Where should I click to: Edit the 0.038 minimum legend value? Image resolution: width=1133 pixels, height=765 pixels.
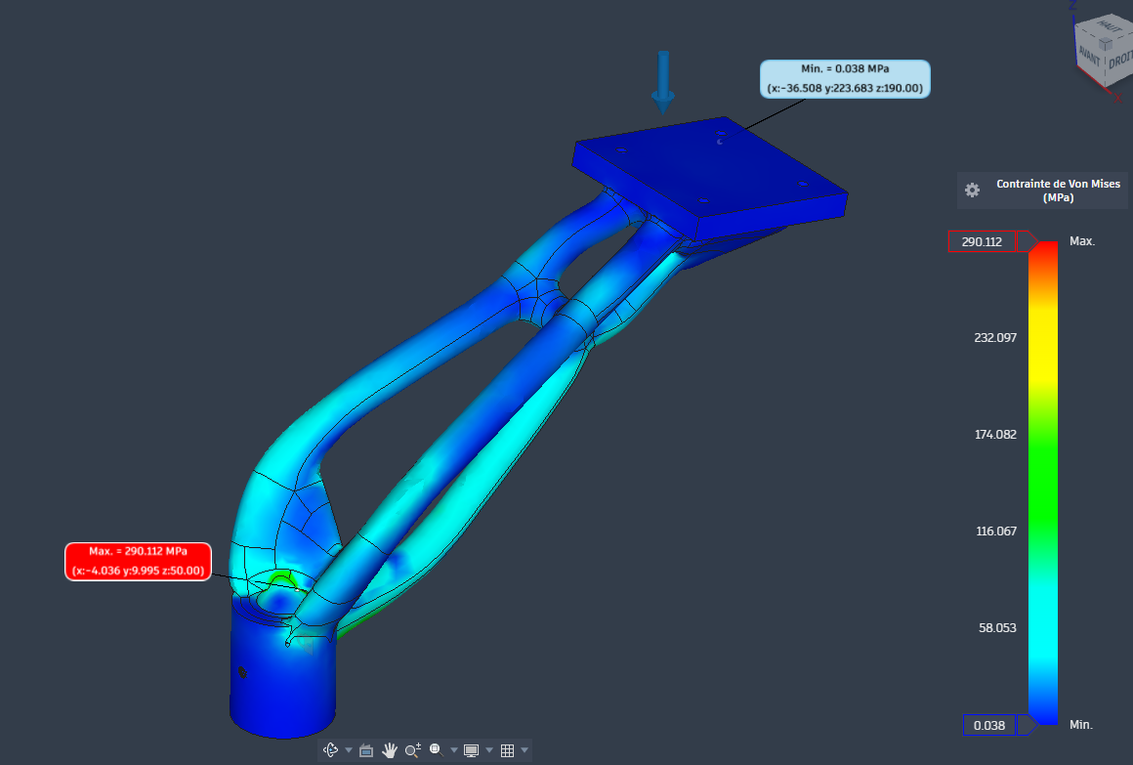click(x=989, y=725)
